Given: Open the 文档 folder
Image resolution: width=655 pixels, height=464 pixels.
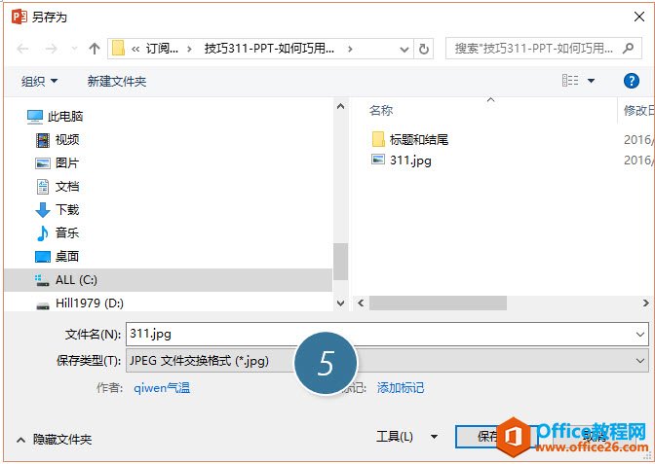Looking at the screenshot, I should [58, 187].
